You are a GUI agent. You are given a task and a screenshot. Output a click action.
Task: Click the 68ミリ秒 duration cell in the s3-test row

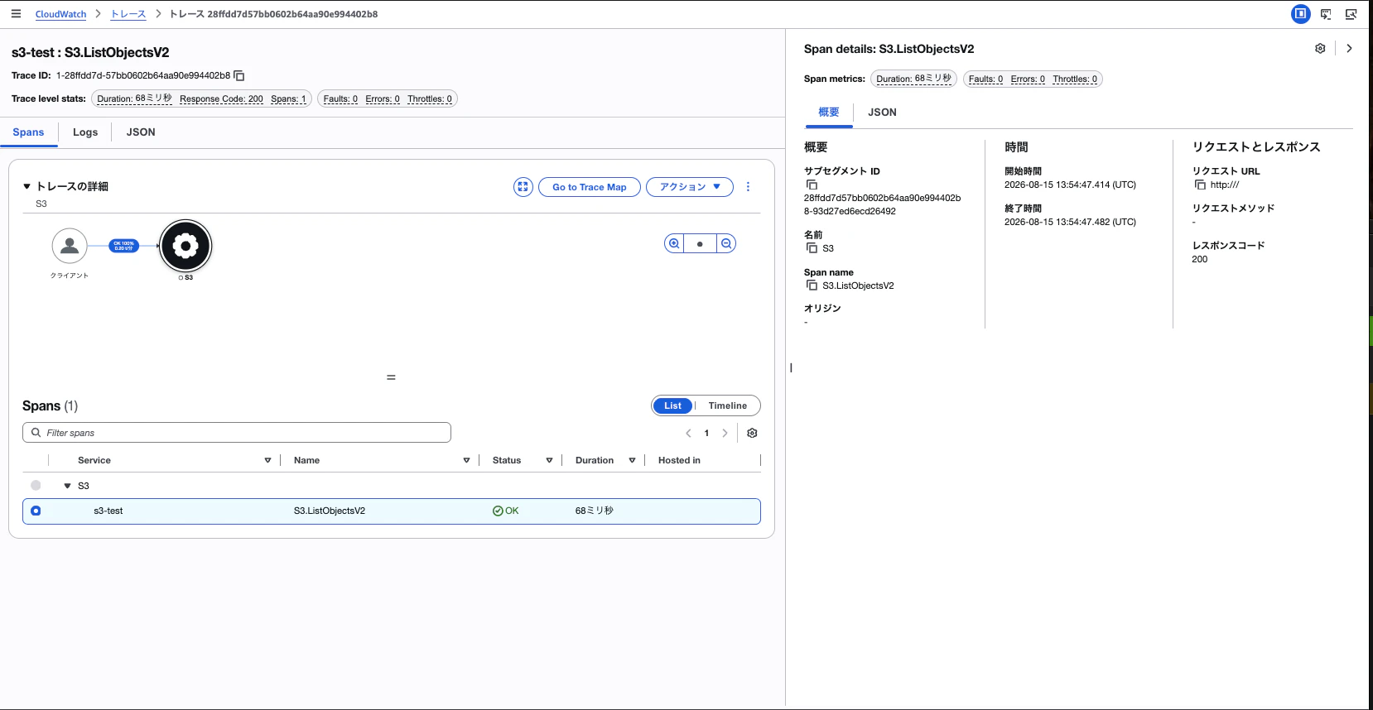point(595,511)
